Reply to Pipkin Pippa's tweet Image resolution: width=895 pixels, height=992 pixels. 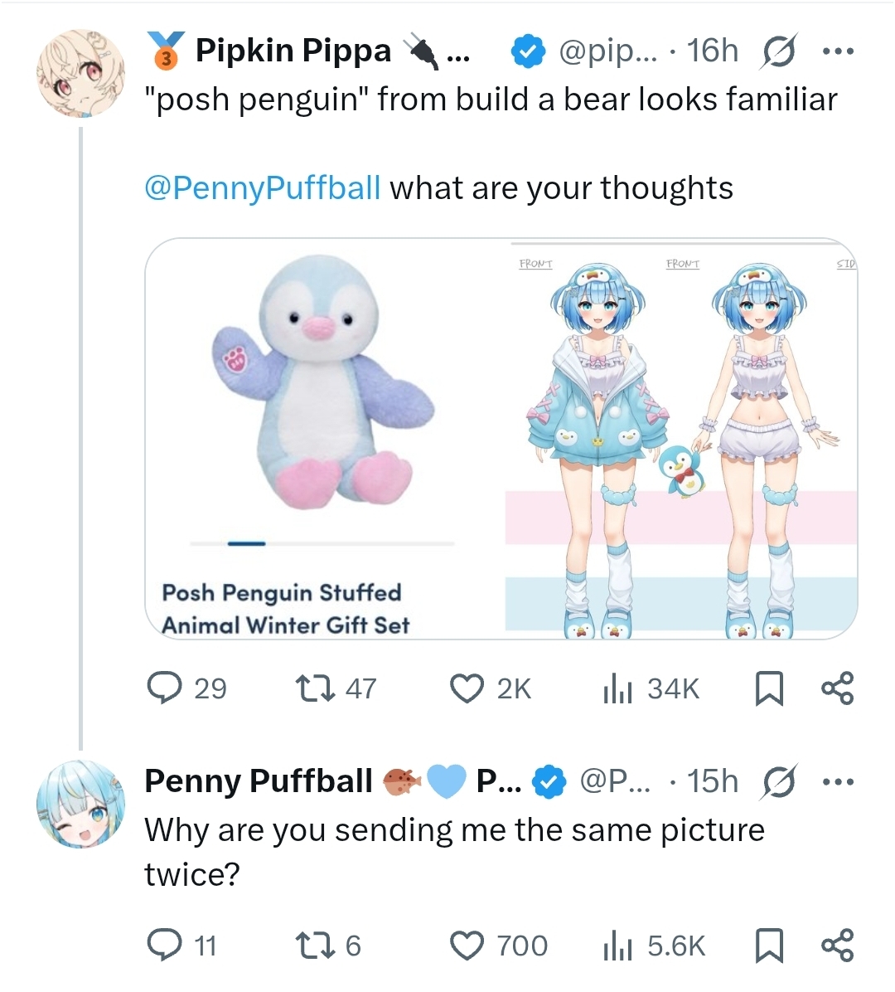(x=164, y=688)
